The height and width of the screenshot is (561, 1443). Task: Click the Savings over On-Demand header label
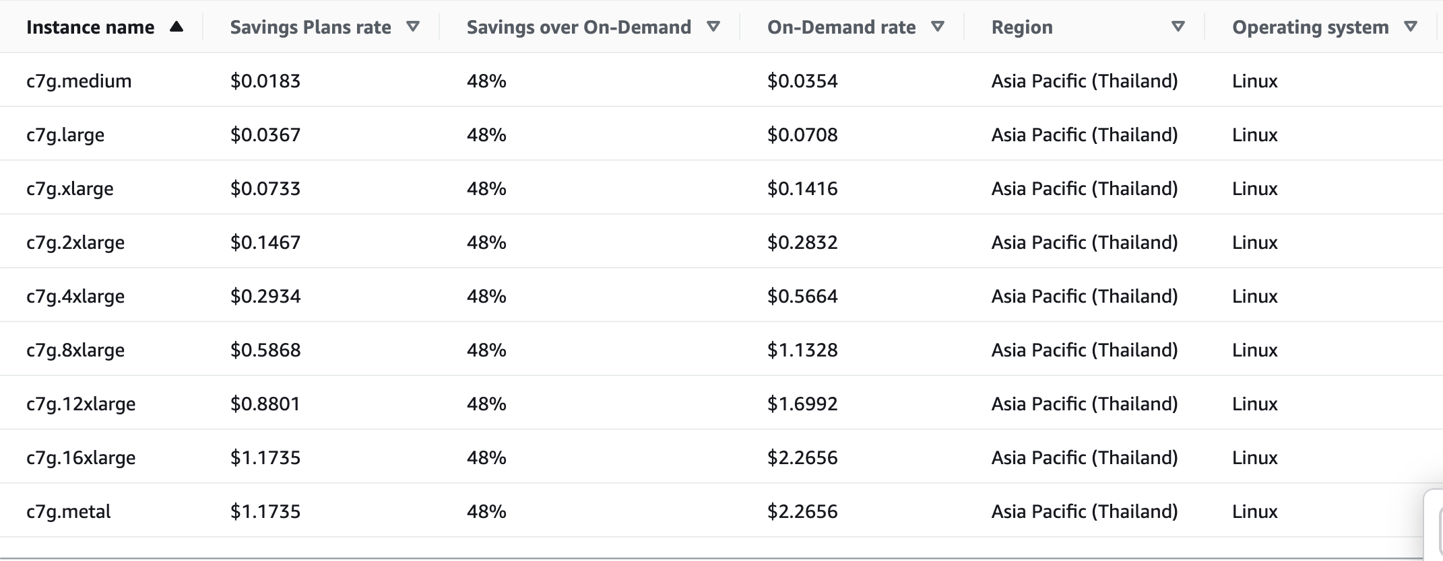[579, 27]
